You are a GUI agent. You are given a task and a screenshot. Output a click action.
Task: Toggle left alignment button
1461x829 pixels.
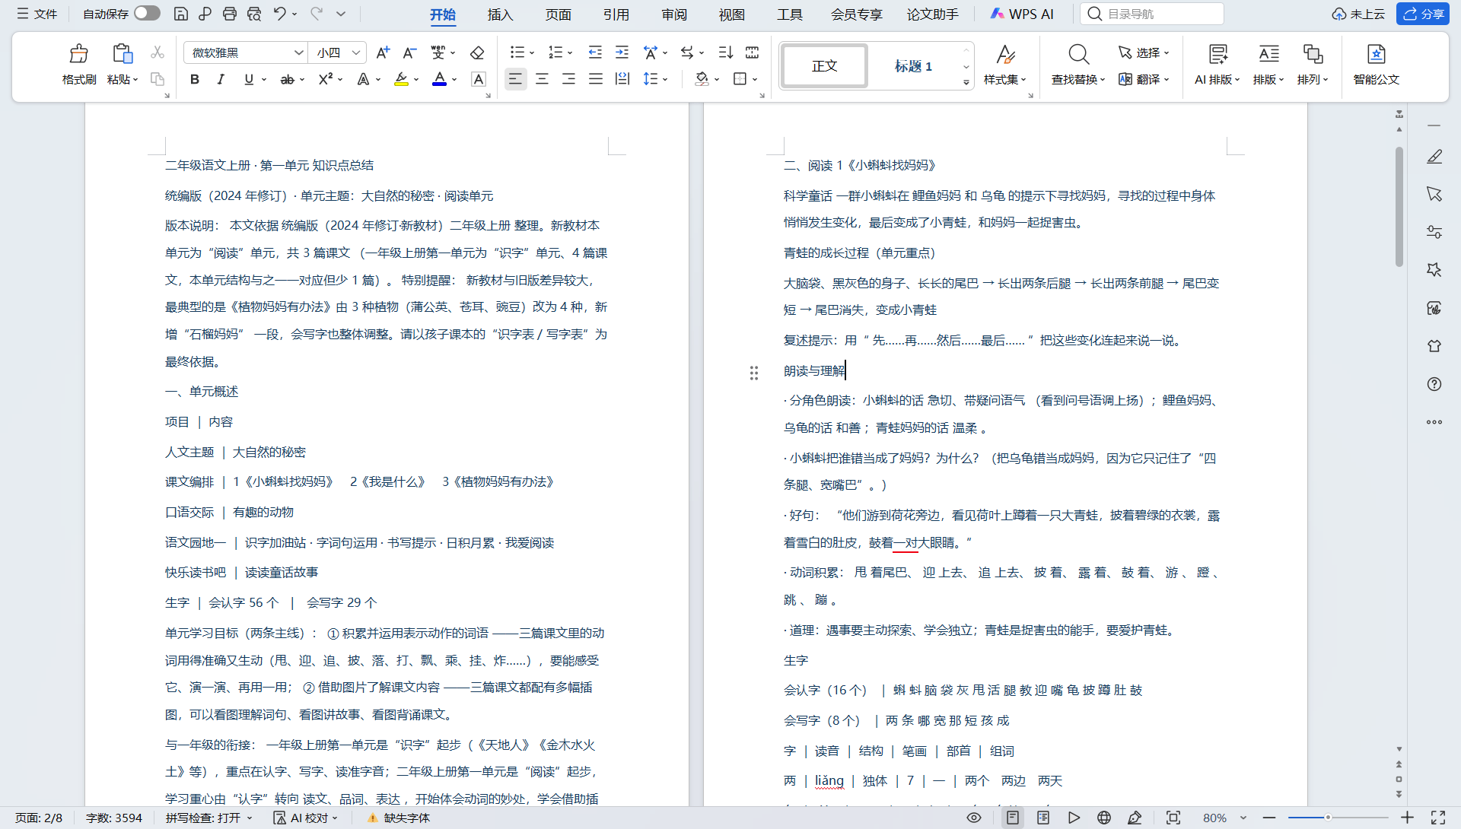515,79
